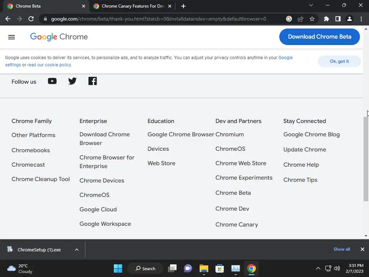The image size is (369, 277).
Task: Show hidden system tray icons
Action: point(318,268)
